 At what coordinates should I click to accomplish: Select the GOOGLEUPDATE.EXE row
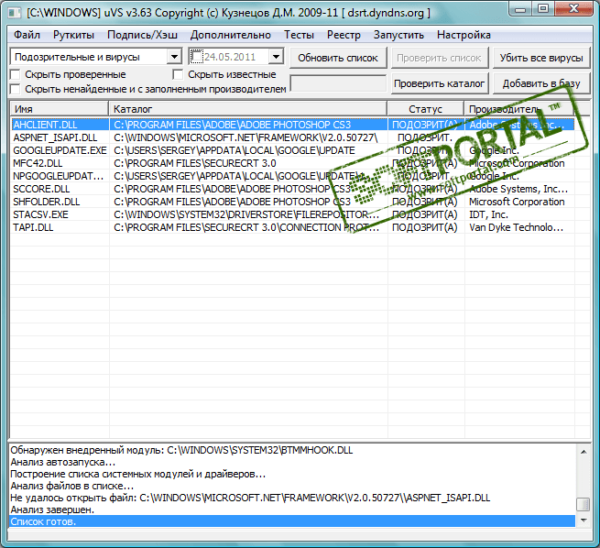[x=292, y=150]
